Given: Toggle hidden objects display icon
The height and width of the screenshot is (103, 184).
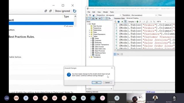Looking at the screenshot, I should (103, 18).
